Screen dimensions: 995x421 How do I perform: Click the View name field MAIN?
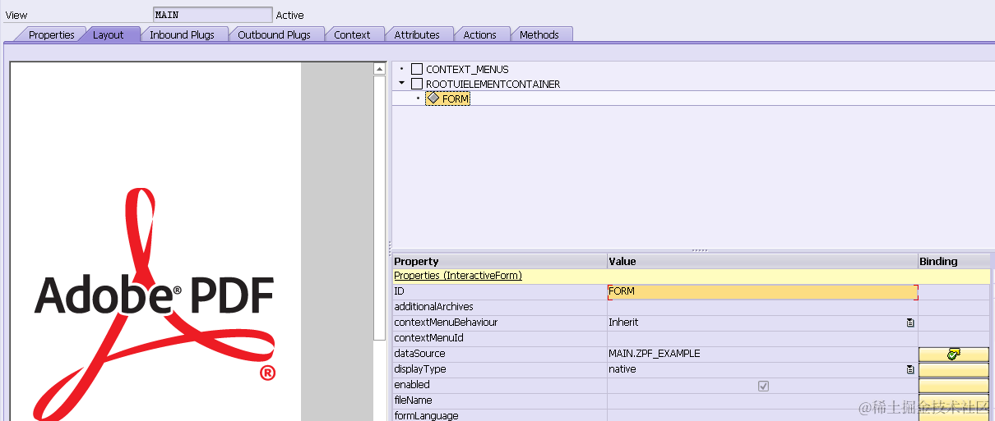212,15
